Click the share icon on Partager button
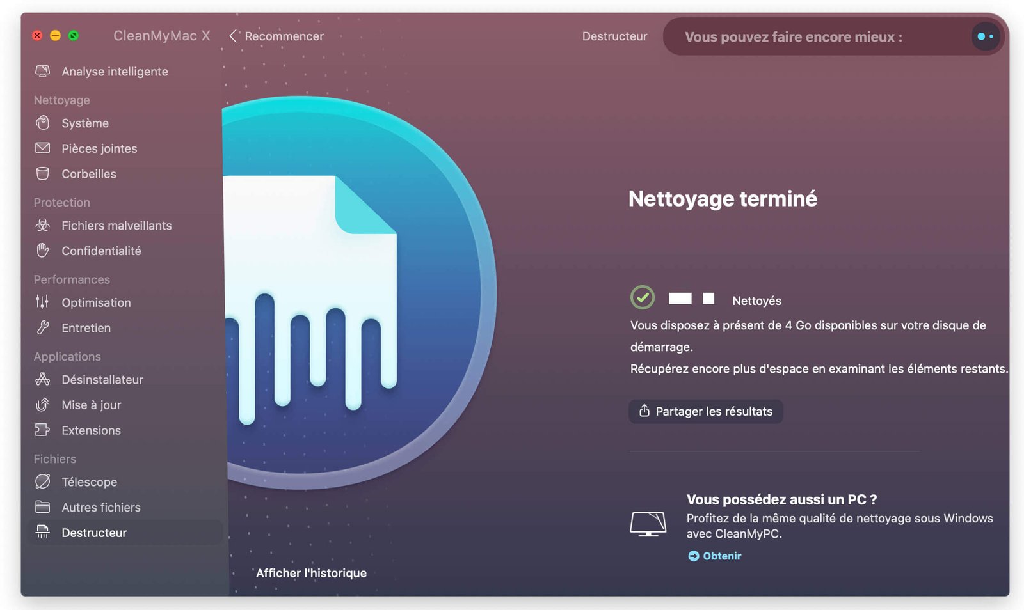Screen dimensions: 1024x610 (x=644, y=411)
